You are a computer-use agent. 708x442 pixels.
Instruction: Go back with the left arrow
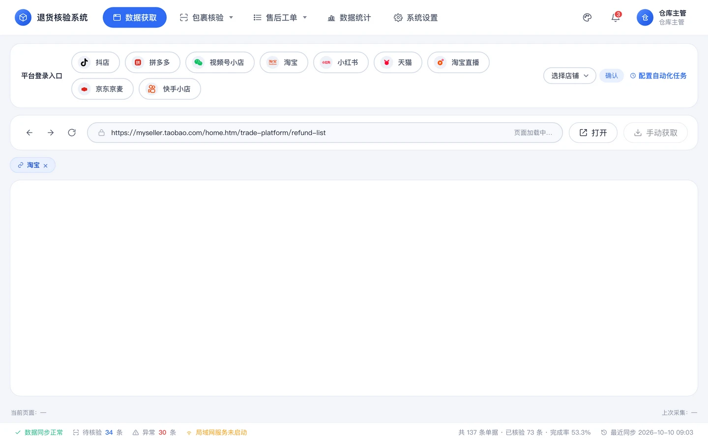[x=29, y=133]
